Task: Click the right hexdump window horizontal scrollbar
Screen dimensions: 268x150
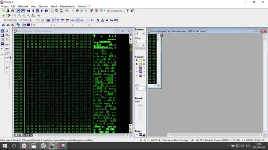Action: [x=215, y=135]
